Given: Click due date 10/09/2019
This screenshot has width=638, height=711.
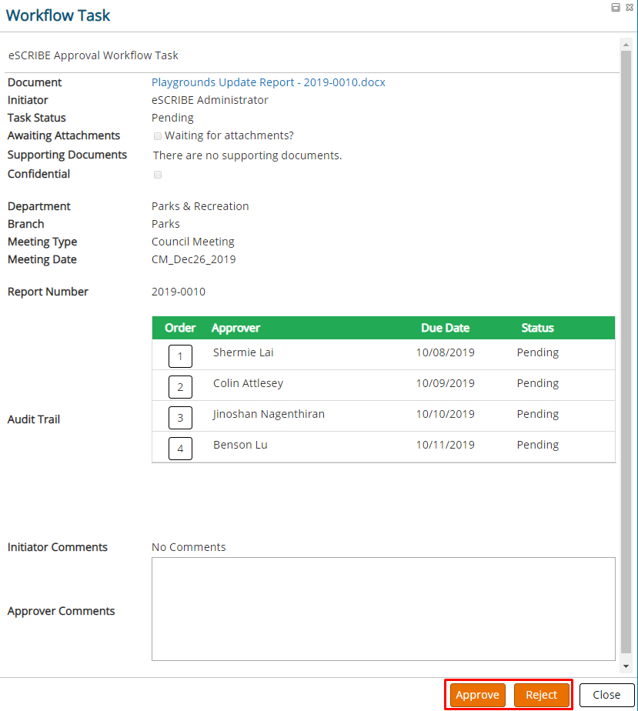Looking at the screenshot, I should 446,383.
